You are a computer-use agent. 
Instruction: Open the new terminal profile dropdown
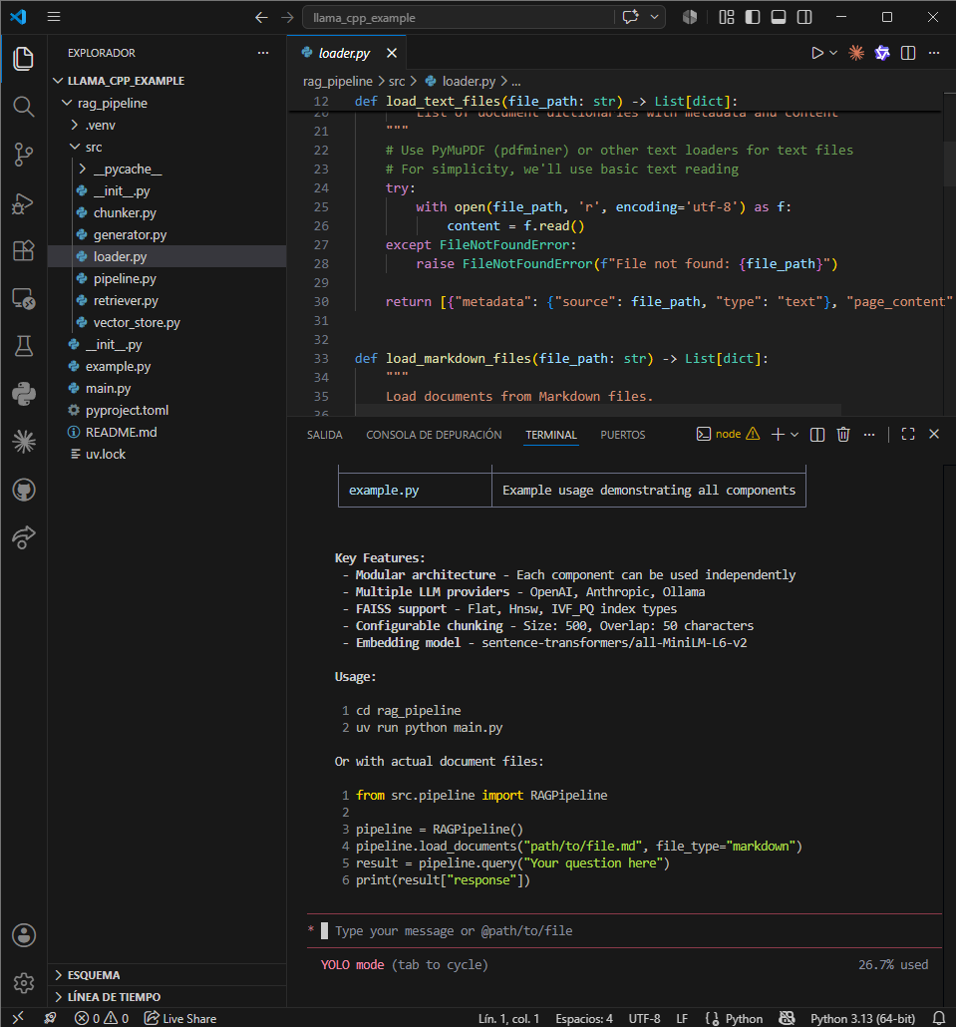[795, 435]
